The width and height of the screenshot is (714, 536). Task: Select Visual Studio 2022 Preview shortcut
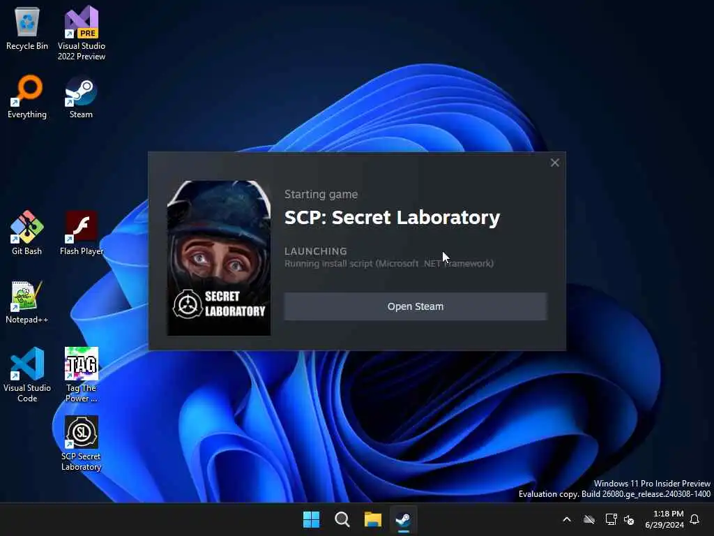[x=82, y=33]
